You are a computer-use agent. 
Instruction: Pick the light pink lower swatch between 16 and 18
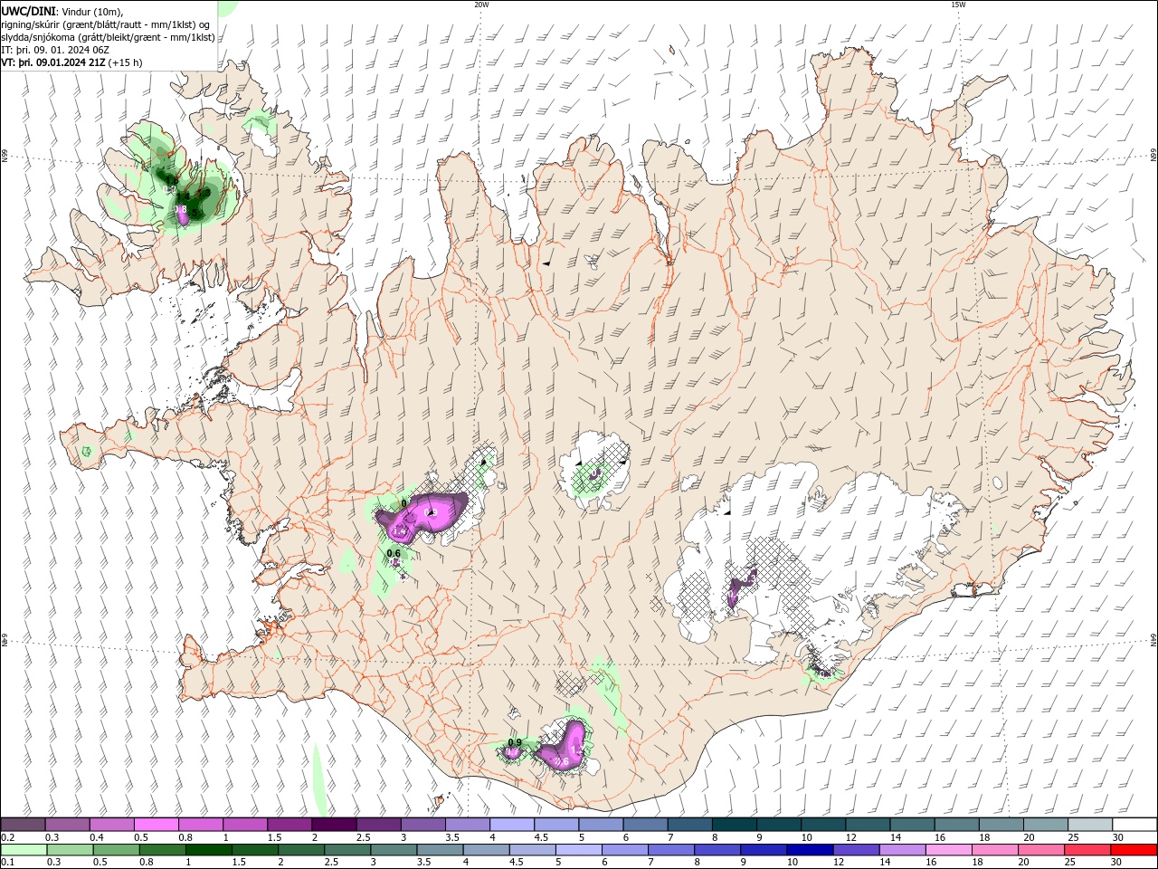pyautogui.click(x=948, y=850)
